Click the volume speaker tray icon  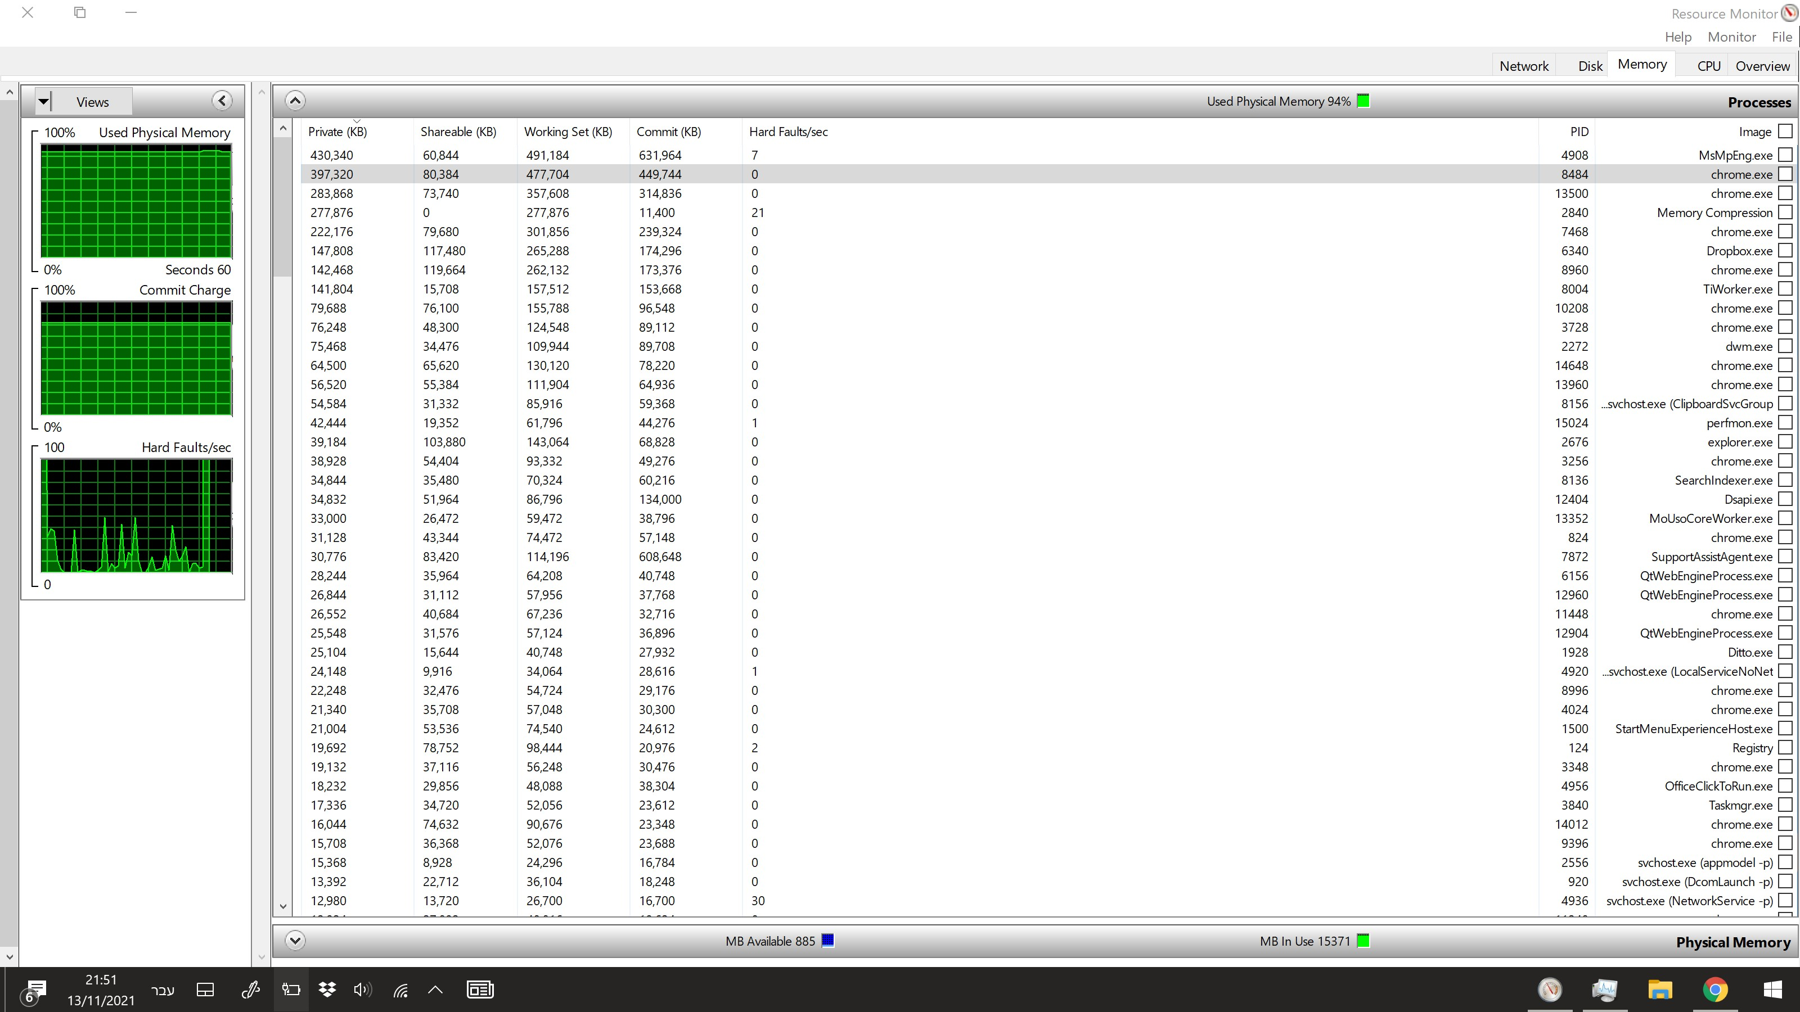(362, 990)
